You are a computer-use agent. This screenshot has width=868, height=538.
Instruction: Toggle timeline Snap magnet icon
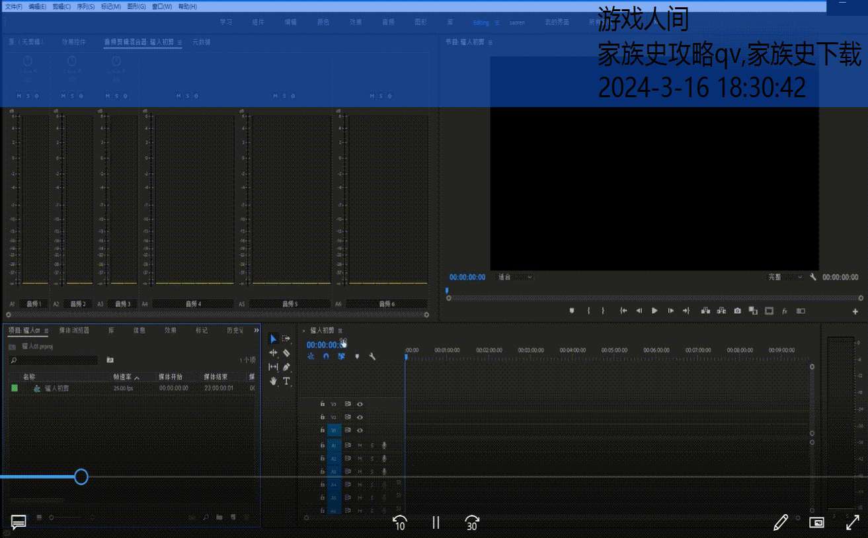click(326, 356)
